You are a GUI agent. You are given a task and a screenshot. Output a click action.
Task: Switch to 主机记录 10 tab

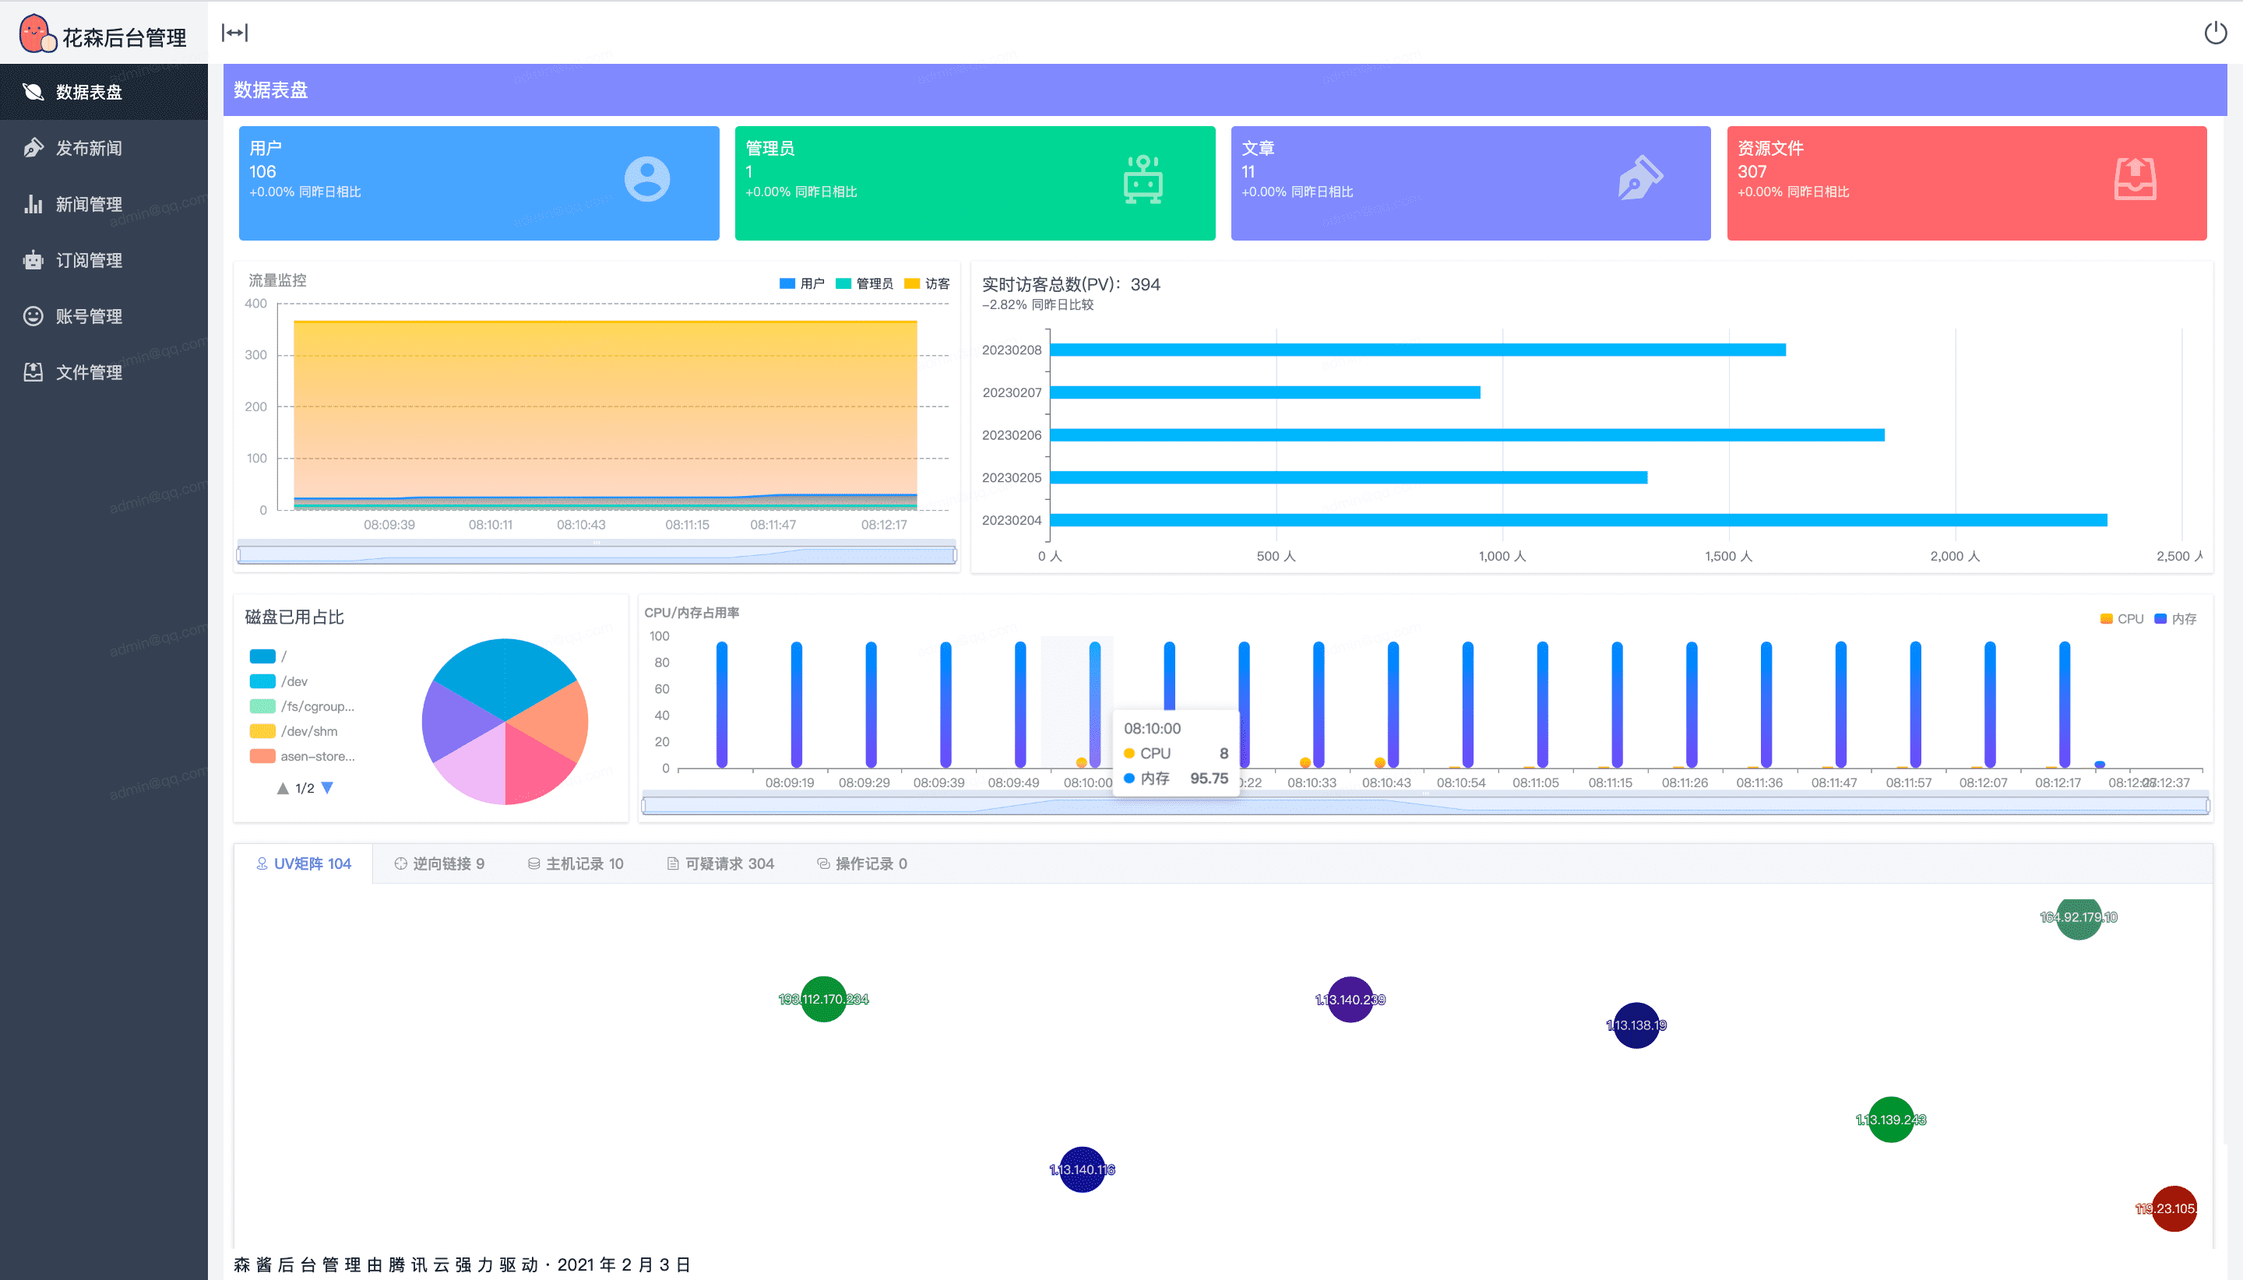point(576,864)
